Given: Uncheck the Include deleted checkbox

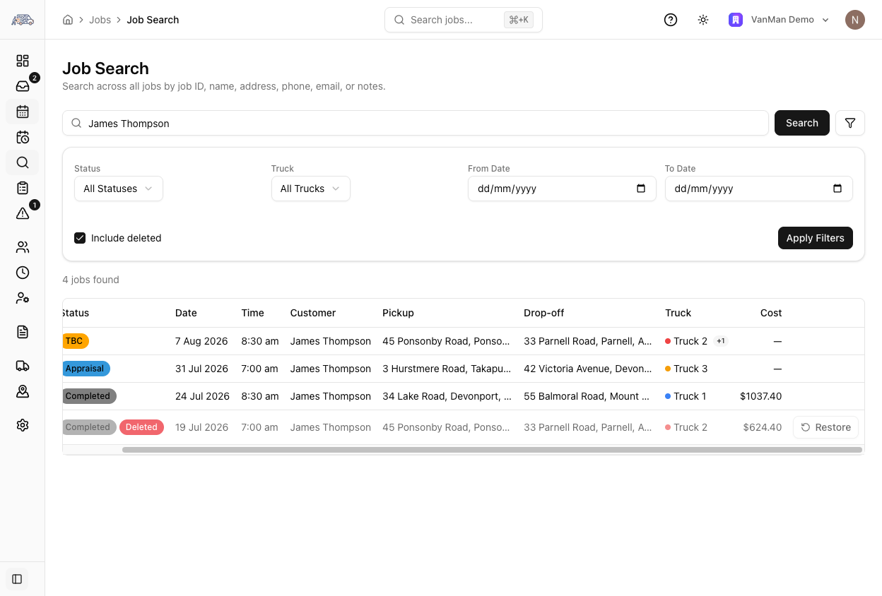Looking at the screenshot, I should (x=80, y=238).
